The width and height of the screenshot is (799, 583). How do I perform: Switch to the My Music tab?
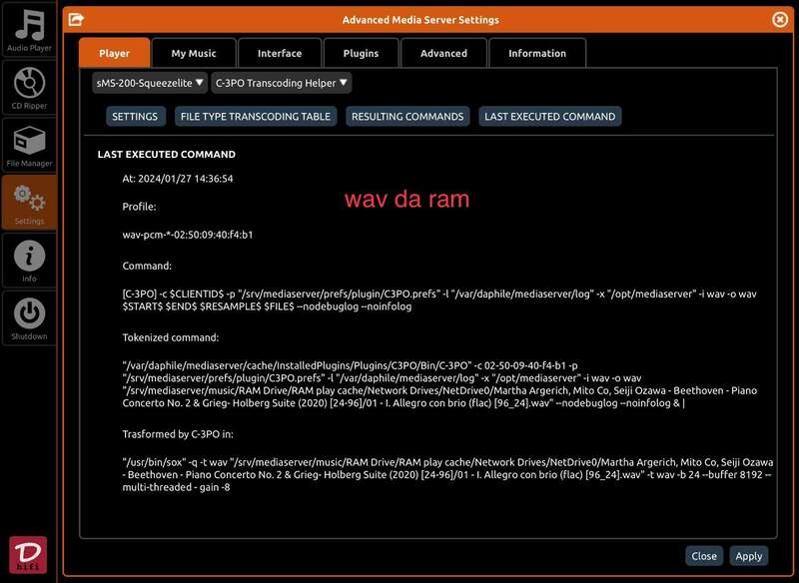coord(193,53)
